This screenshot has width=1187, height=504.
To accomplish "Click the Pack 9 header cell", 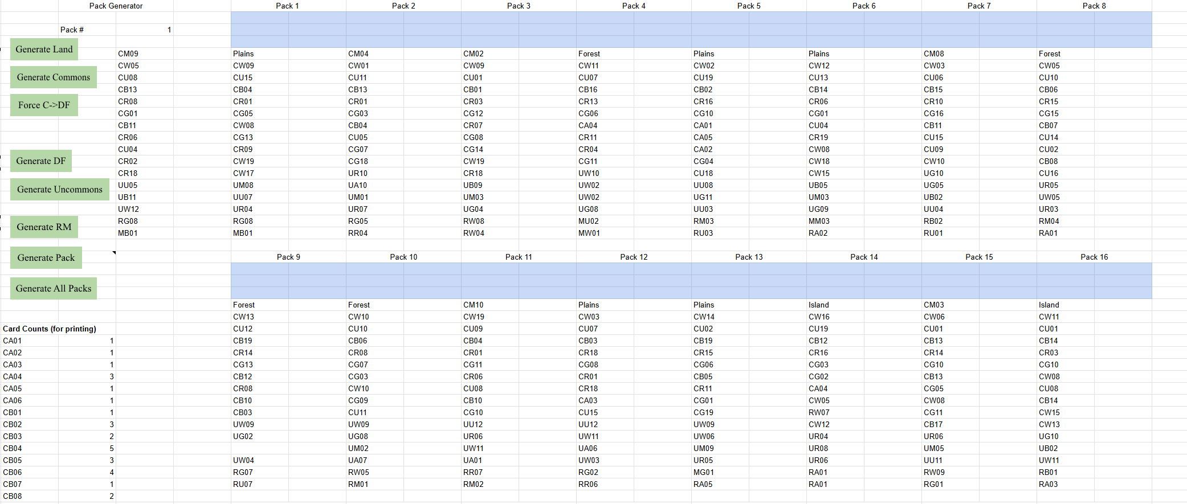I will pyautogui.click(x=288, y=257).
